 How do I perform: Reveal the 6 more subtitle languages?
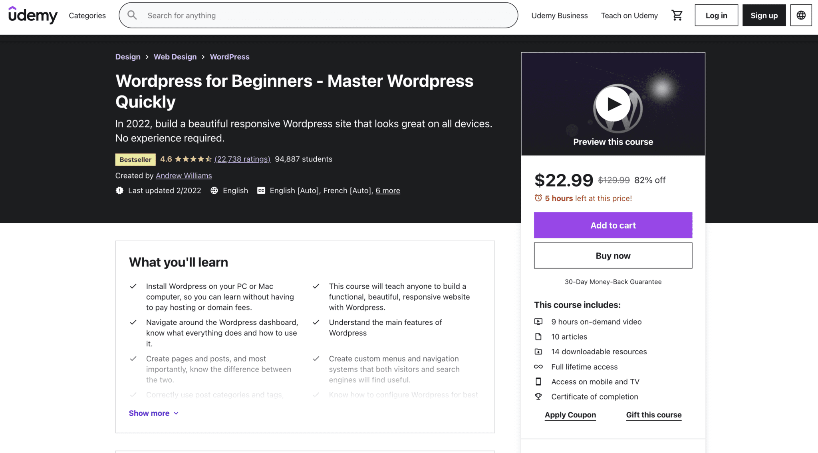tap(387, 191)
